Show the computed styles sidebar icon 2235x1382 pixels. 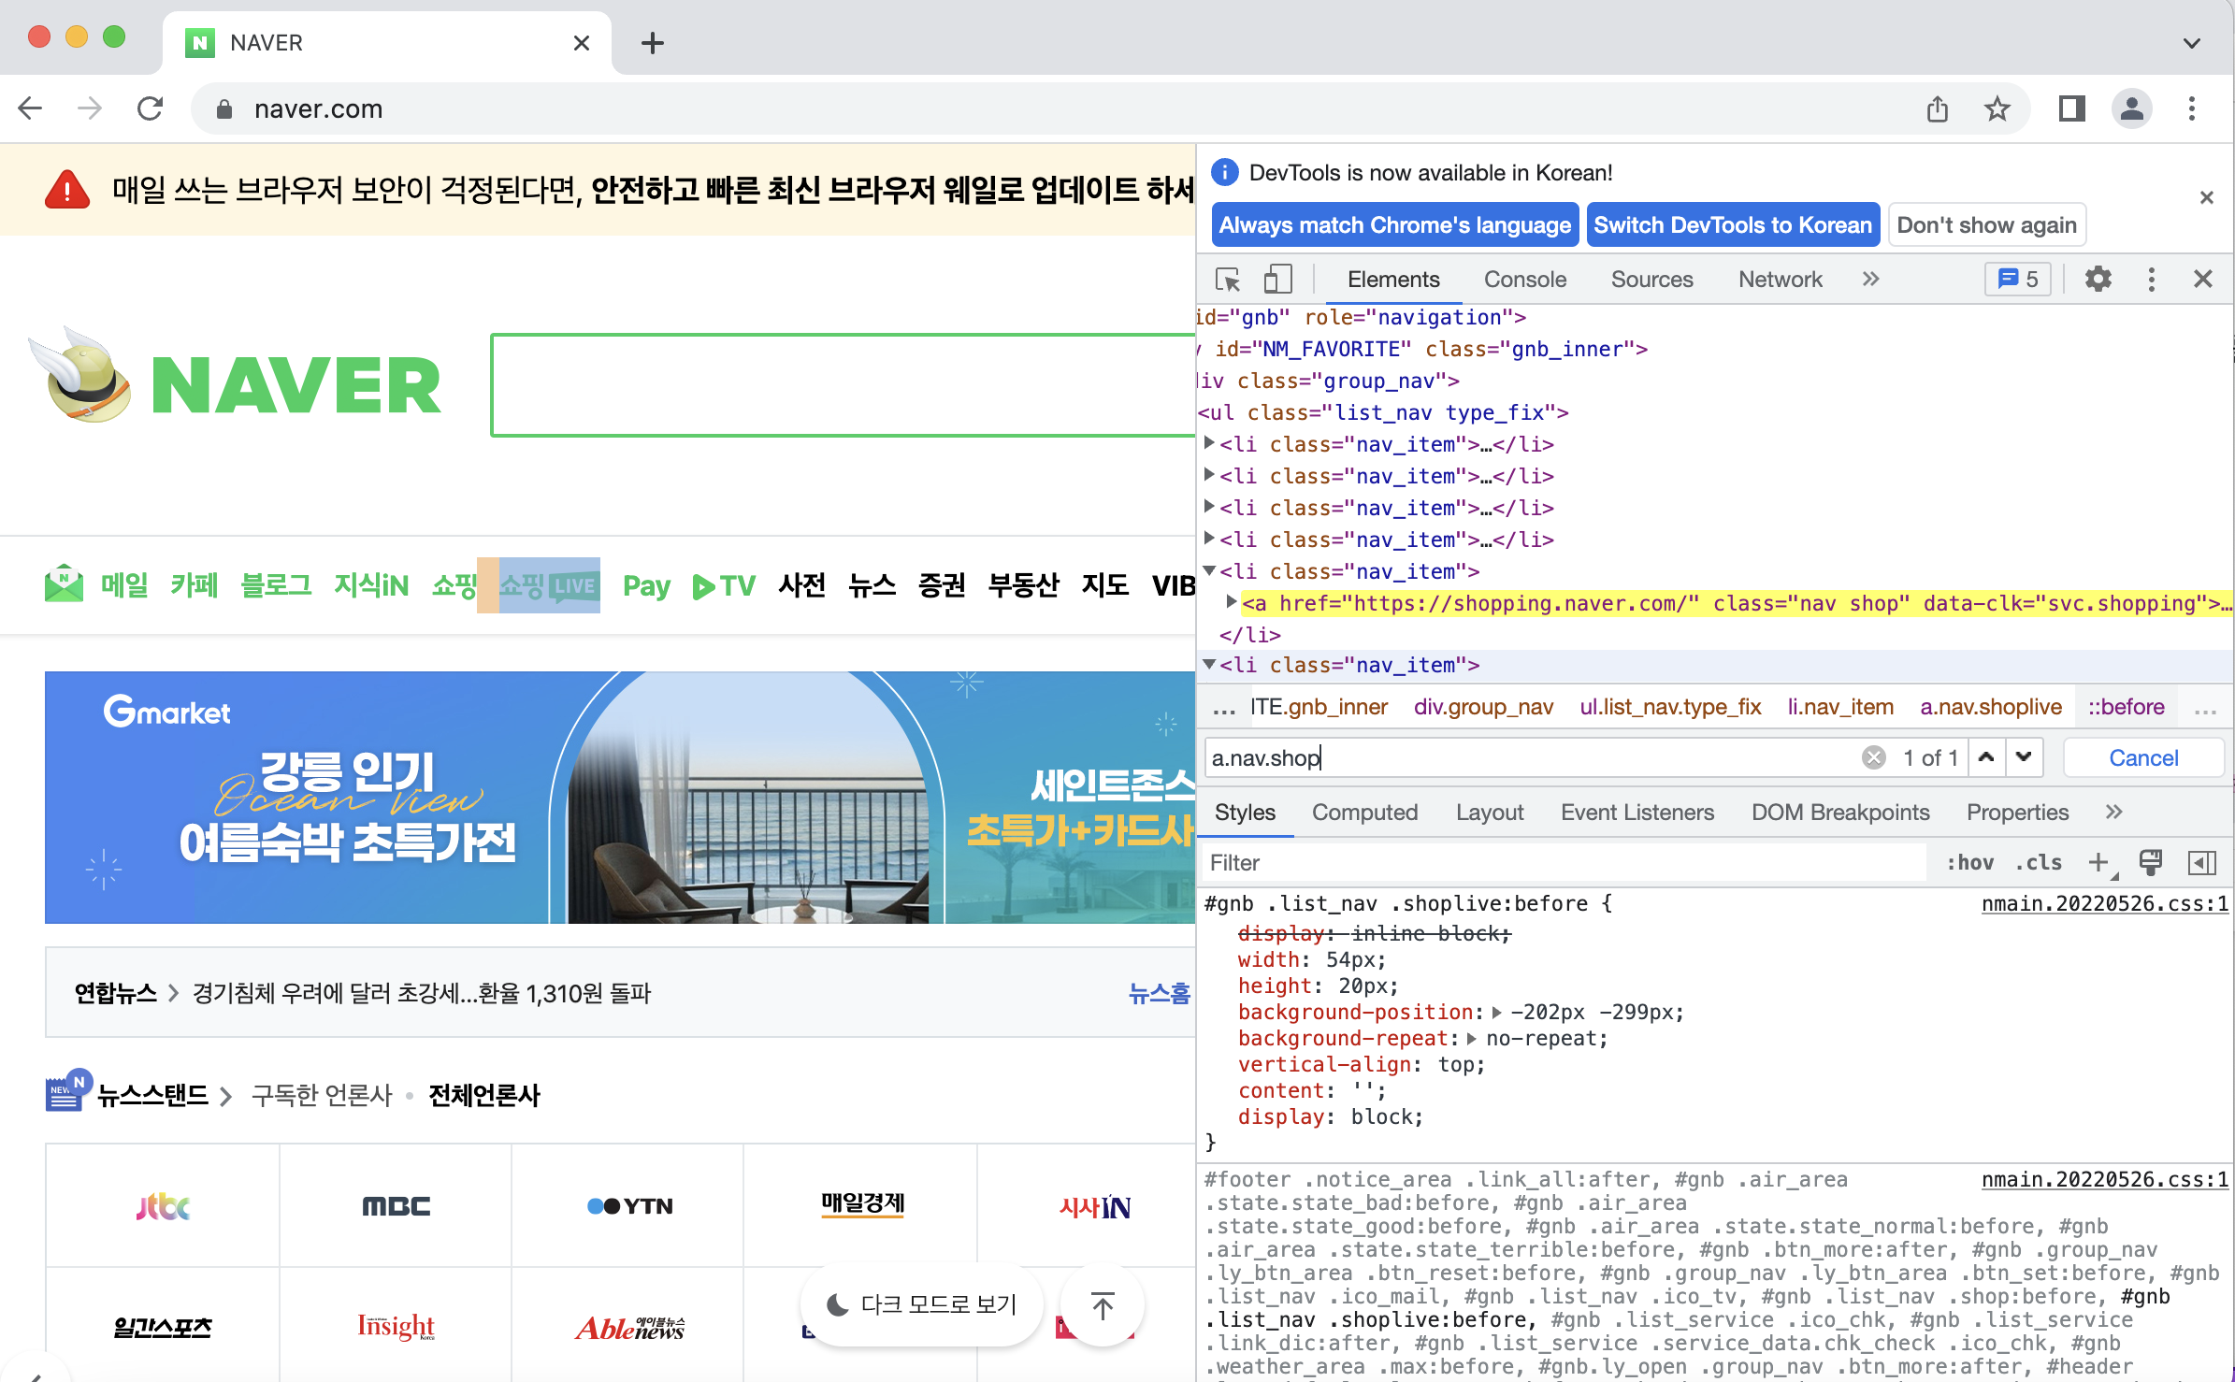2202,862
